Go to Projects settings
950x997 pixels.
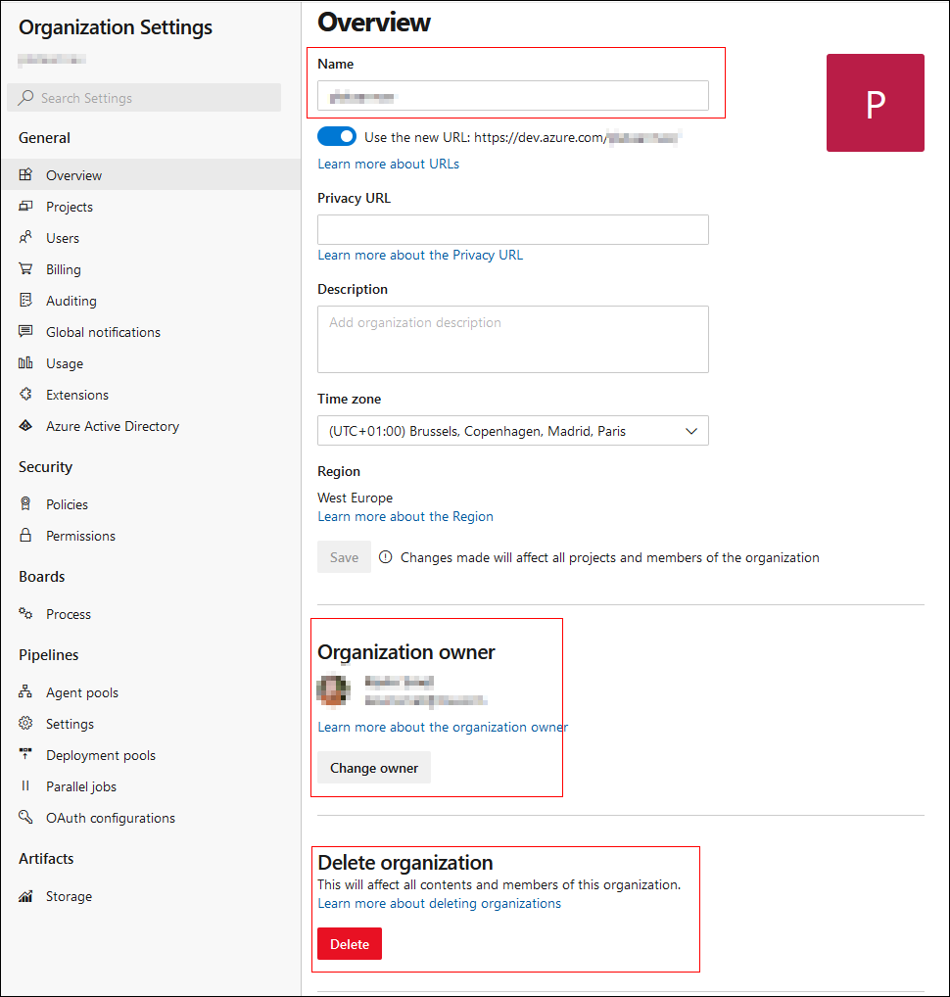tap(151, 206)
